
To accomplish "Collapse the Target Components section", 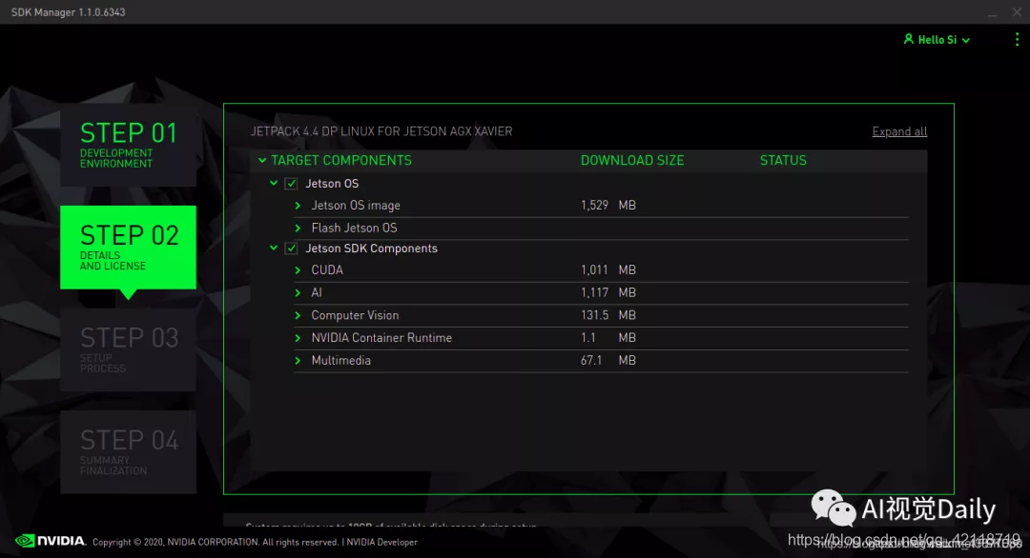I will click(x=262, y=160).
